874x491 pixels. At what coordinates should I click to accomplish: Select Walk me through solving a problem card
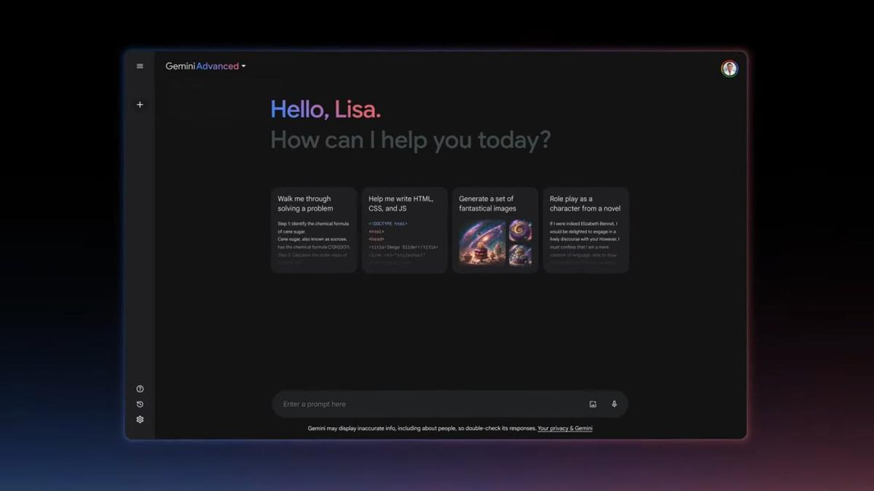[x=314, y=230]
